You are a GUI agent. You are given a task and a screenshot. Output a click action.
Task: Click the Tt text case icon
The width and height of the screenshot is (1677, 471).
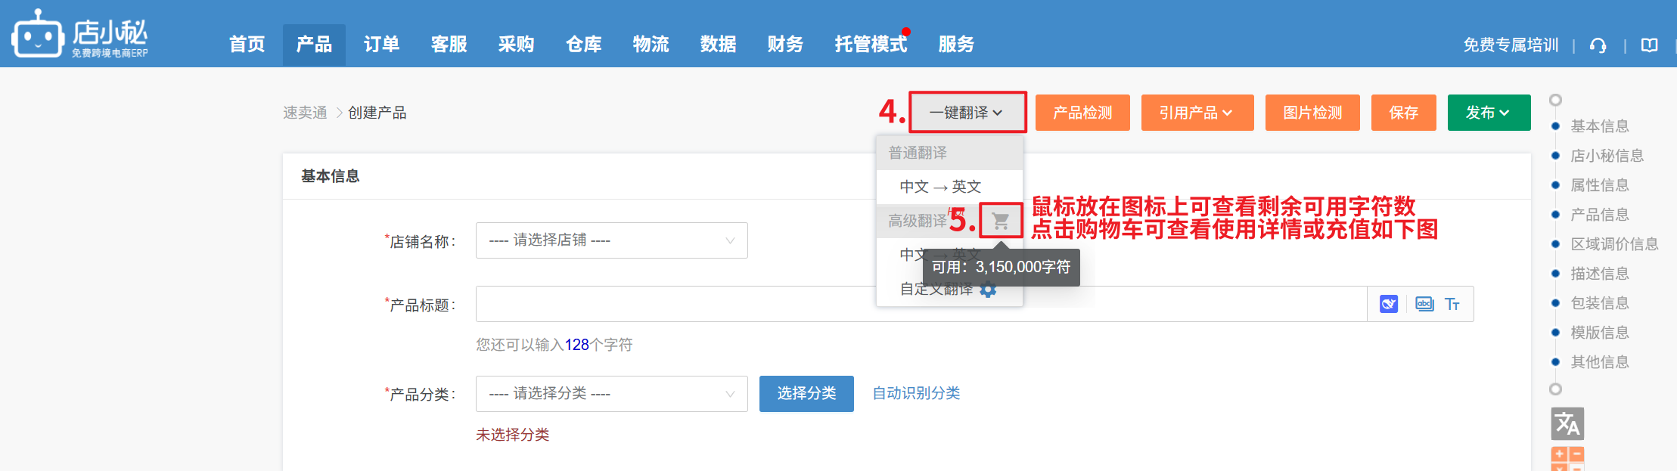click(x=1452, y=304)
